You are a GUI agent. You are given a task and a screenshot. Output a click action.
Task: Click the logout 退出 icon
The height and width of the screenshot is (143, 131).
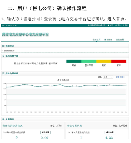(116, 25)
